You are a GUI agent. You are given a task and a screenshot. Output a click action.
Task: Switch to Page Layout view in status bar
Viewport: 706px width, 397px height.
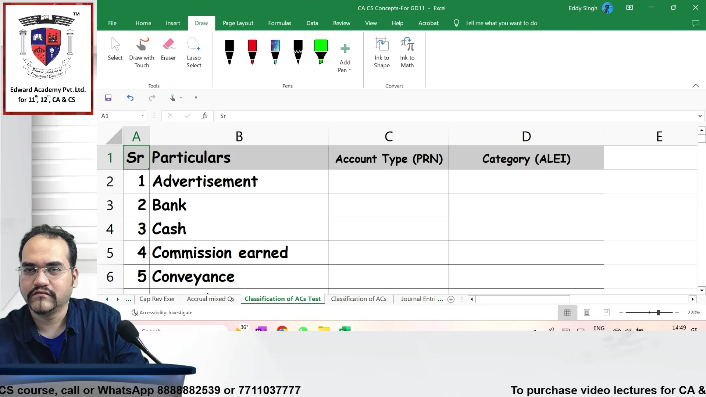587,312
